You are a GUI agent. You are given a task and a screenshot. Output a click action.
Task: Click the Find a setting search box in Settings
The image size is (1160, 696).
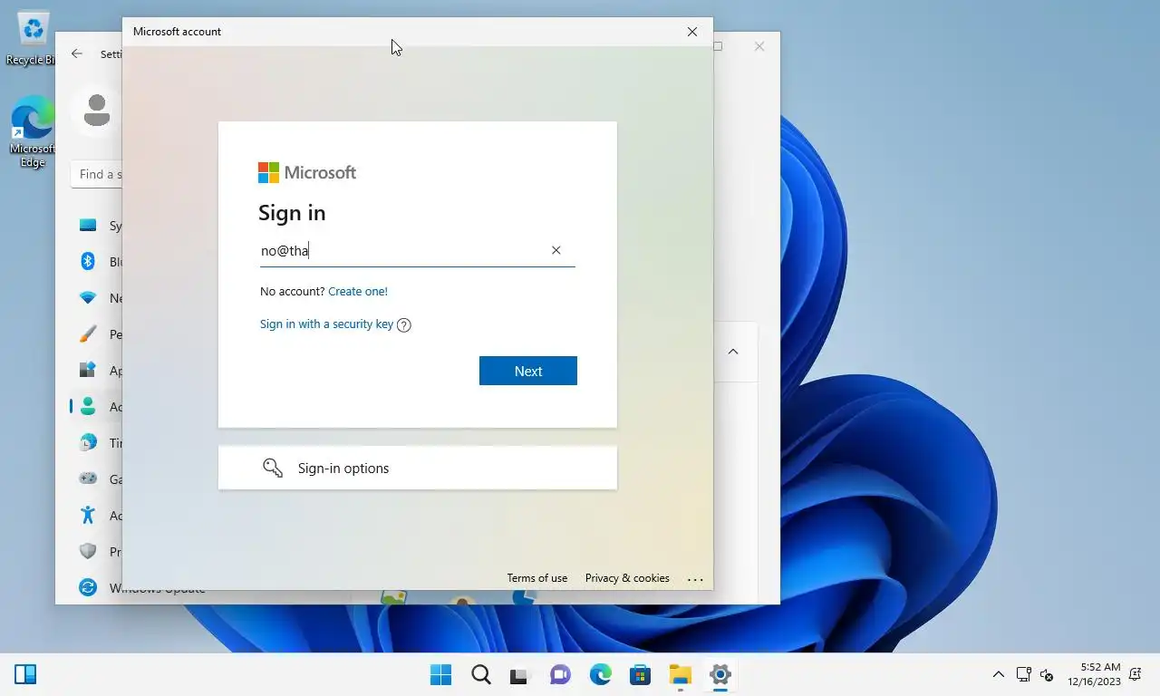pyautogui.click(x=97, y=174)
